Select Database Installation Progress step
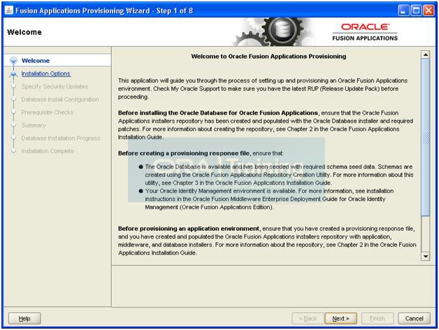The height and width of the screenshot is (330, 439). point(61,138)
